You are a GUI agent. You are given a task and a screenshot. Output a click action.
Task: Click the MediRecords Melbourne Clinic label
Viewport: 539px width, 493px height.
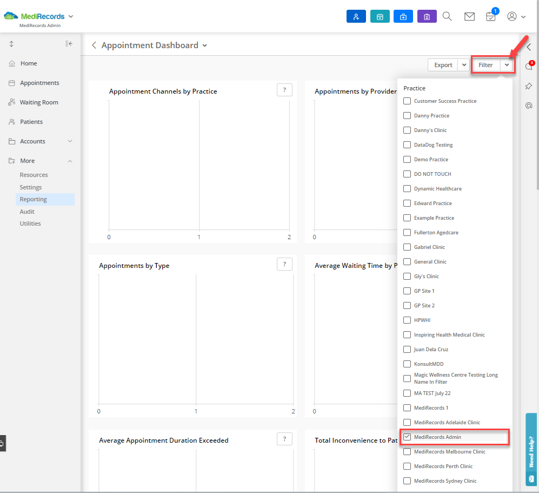coord(450,452)
